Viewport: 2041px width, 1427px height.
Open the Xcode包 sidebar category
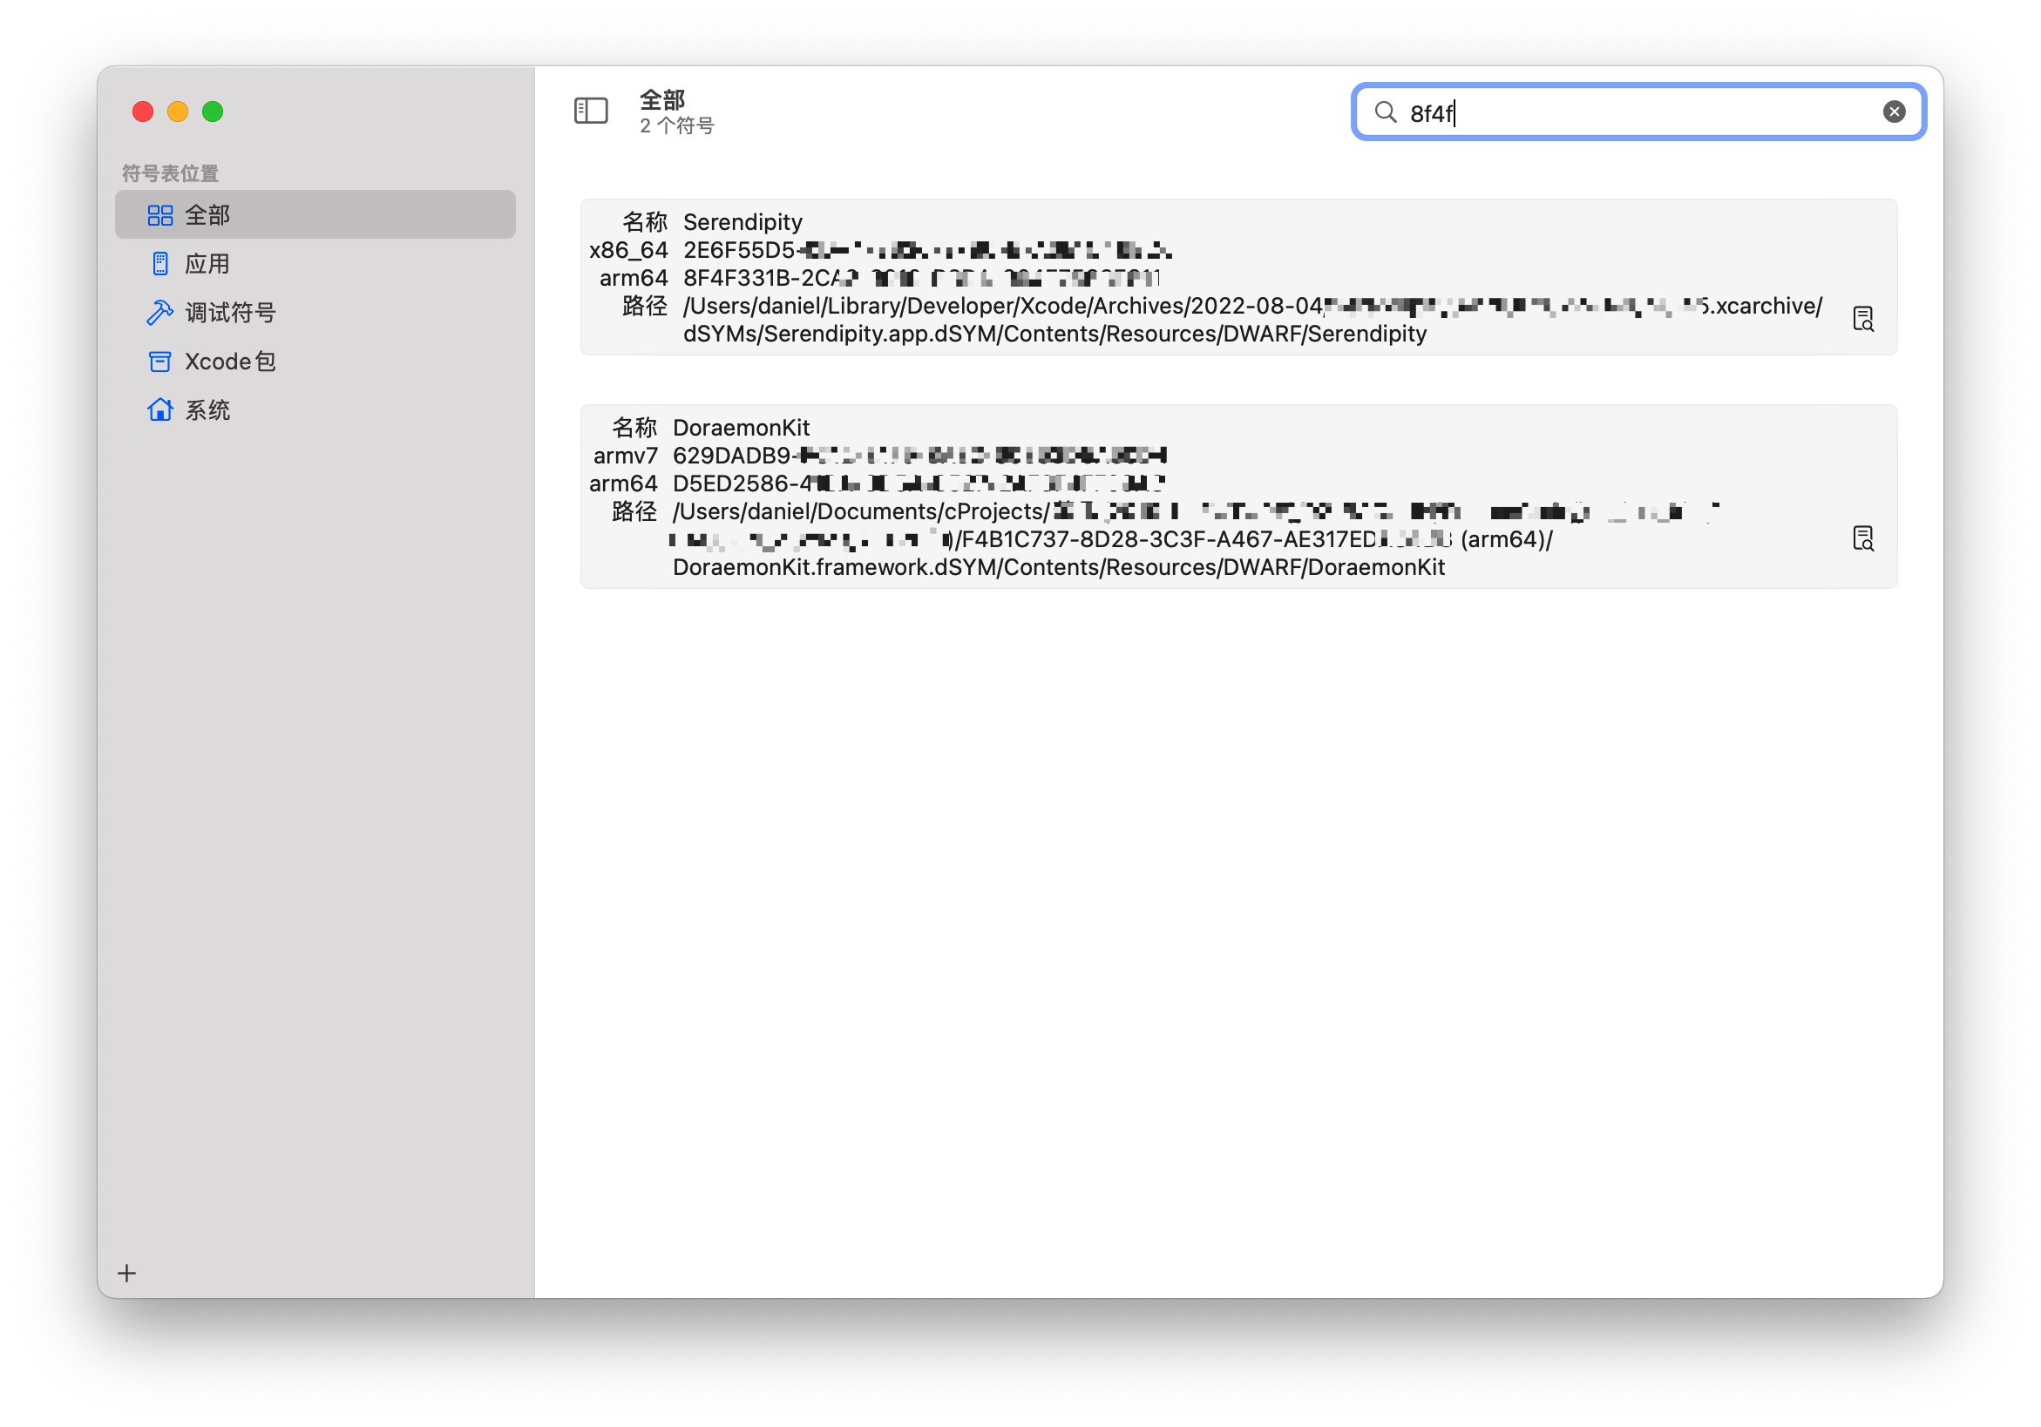(229, 362)
